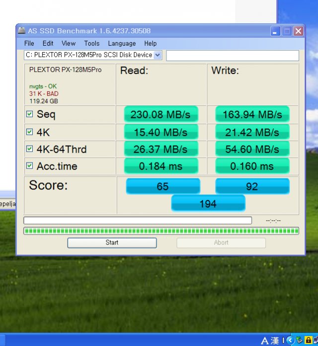Image resolution: width=318 pixels, height=346 pixels.
Task: Open the Help menu
Action: 151,43
